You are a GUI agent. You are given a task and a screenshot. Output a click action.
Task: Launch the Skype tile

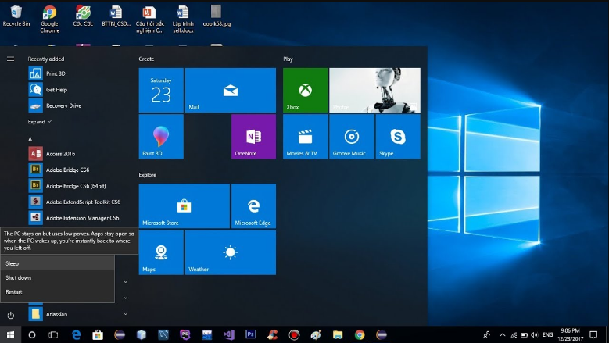(x=398, y=137)
